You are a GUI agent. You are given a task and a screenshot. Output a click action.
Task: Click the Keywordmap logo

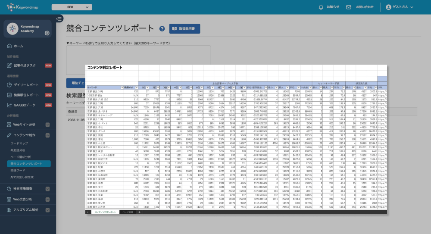(22, 7)
